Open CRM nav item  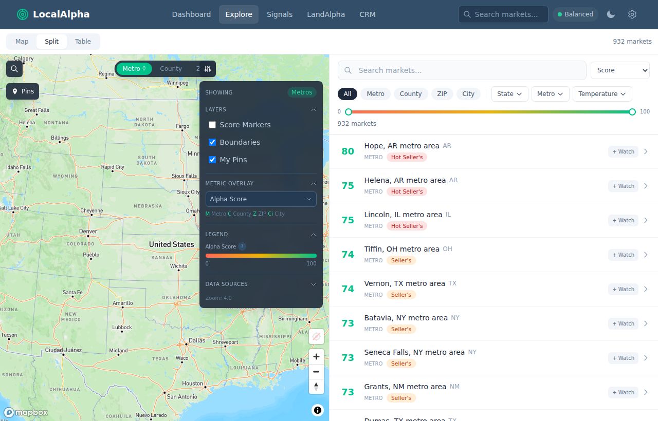[x=368, y=14]
